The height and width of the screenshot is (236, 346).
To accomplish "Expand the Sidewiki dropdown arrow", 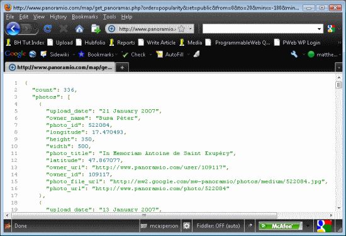I will [74, 55].
